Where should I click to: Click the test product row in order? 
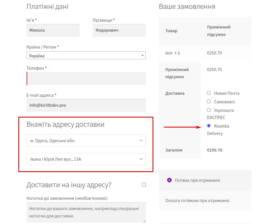(x=173, y=53)
